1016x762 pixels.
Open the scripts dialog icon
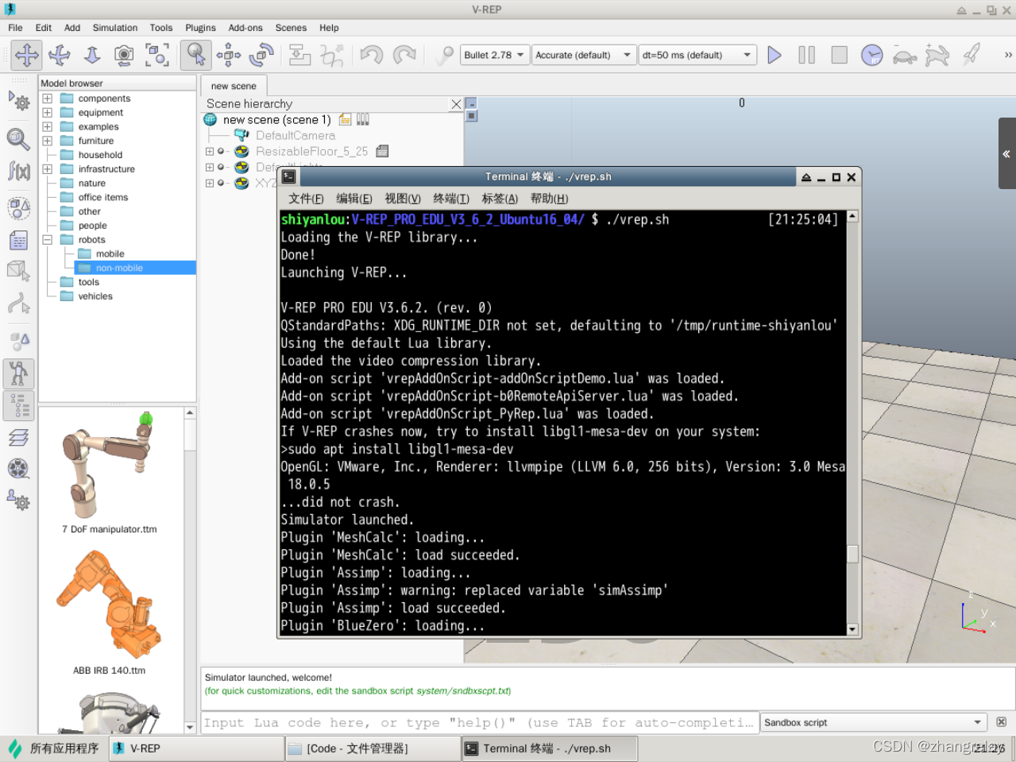tap(19, 240)
